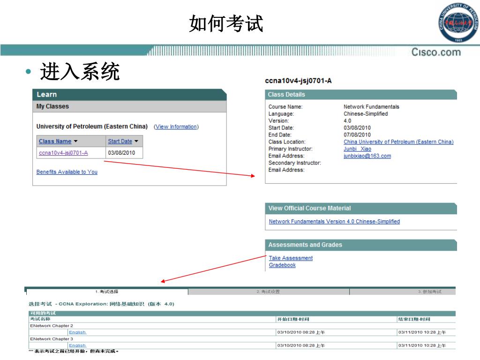
Task: Click the Network Fundamentals course name value
Action: (371, 106)
